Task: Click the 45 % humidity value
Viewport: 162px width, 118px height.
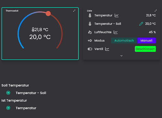Action: tap(152, 32)
